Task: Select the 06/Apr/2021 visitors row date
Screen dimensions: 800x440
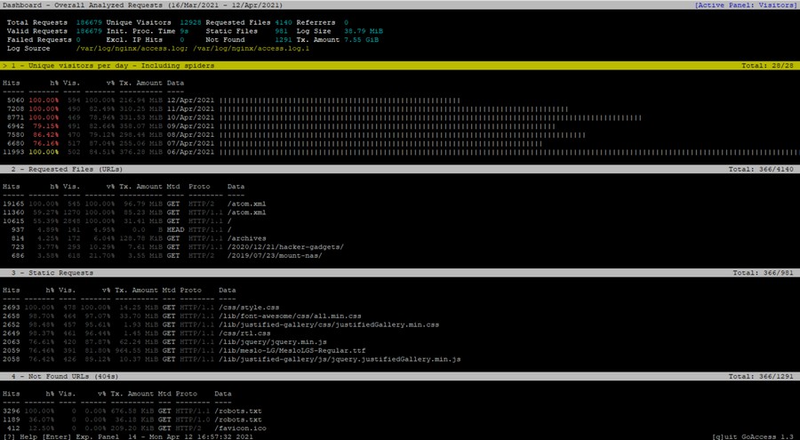Action: (190, 152)
